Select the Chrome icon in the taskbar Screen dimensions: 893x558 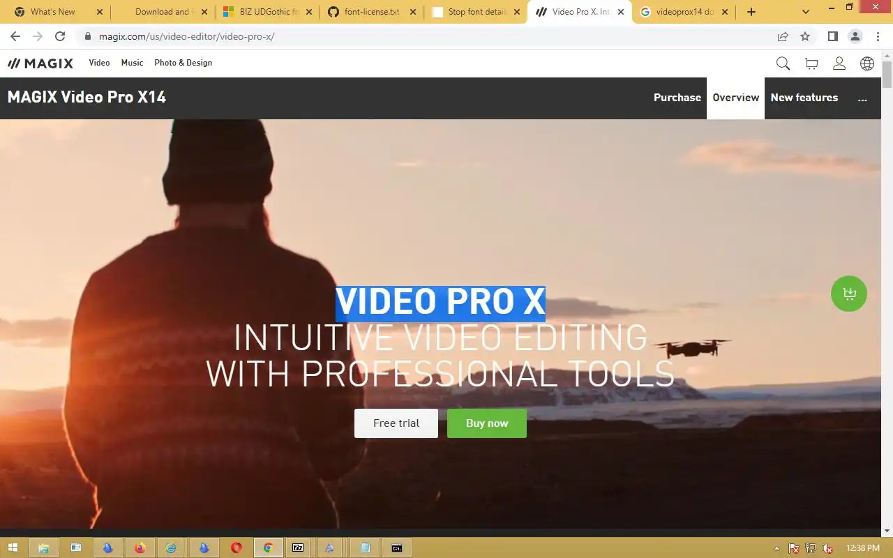268,548
